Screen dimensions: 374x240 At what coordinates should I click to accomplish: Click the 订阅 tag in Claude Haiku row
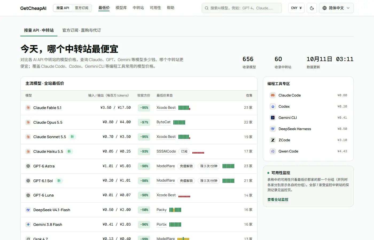184,151
